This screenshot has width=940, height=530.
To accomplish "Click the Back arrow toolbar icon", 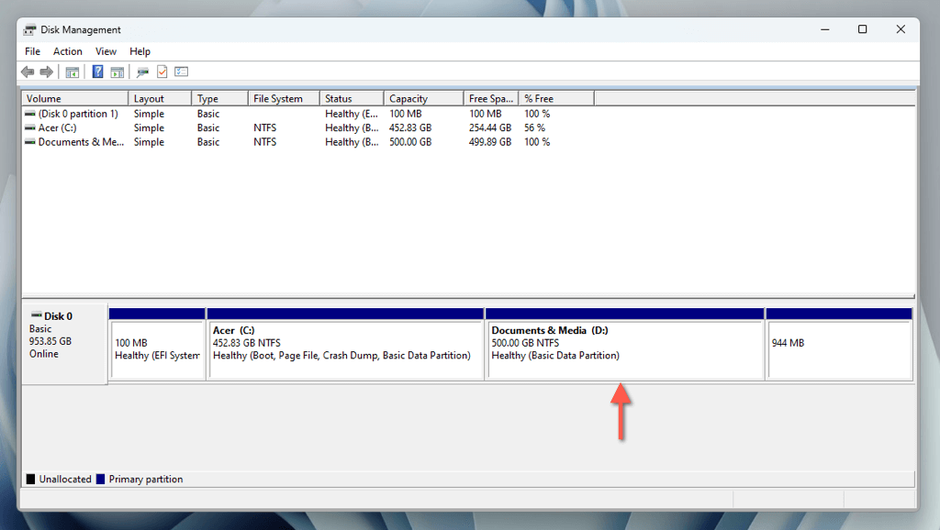I will click(28, 72).
